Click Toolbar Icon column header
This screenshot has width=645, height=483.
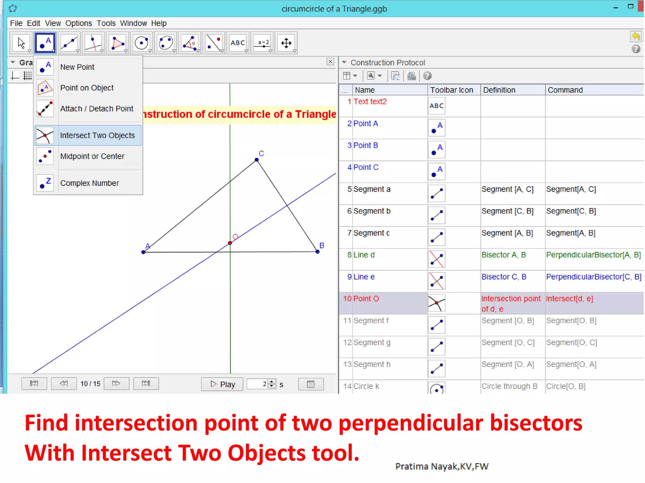[x=454, y=90]
